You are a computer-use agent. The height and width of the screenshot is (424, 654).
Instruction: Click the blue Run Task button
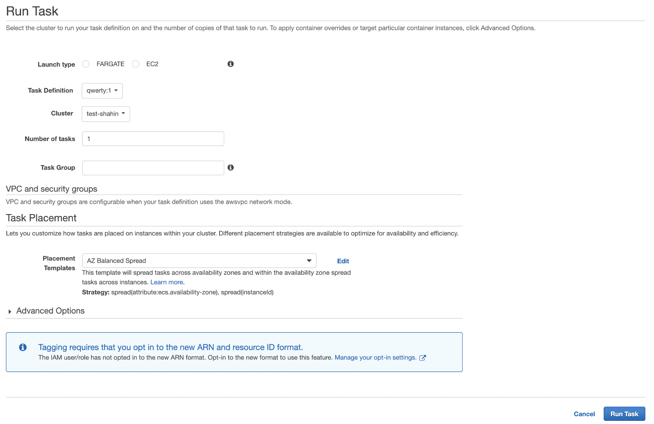(624, 414)
